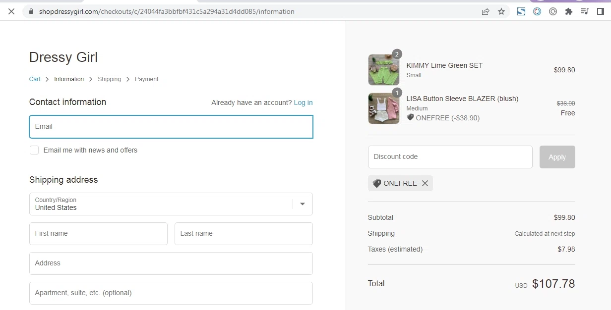Click the Apply discount button
This screenshot has height=310, width=611.
pyautogui.click(x=557, y=157)
